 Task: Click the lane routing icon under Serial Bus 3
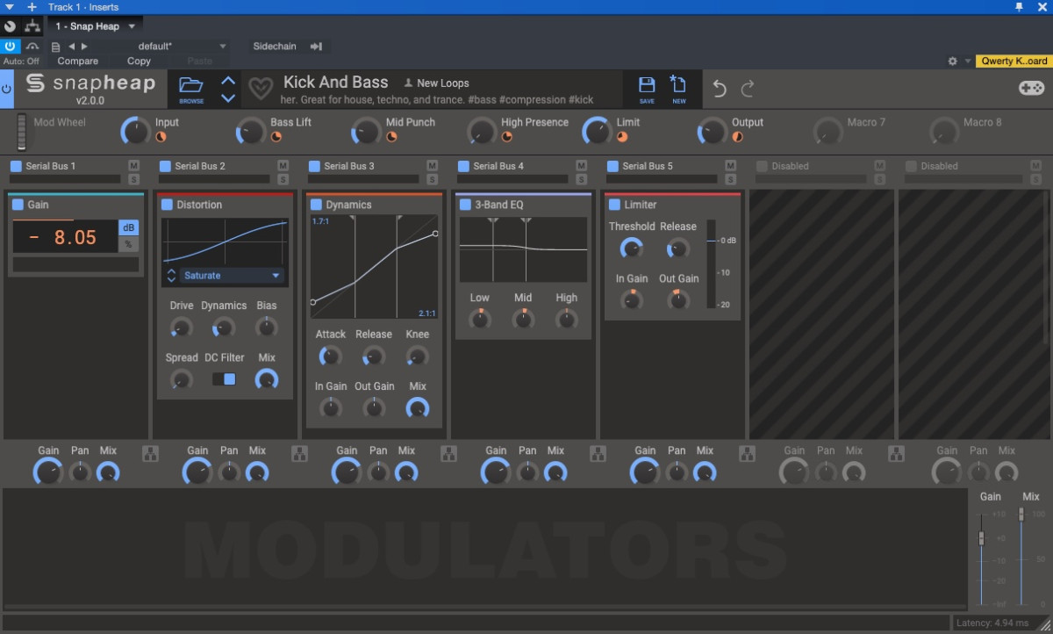(448, 453)
